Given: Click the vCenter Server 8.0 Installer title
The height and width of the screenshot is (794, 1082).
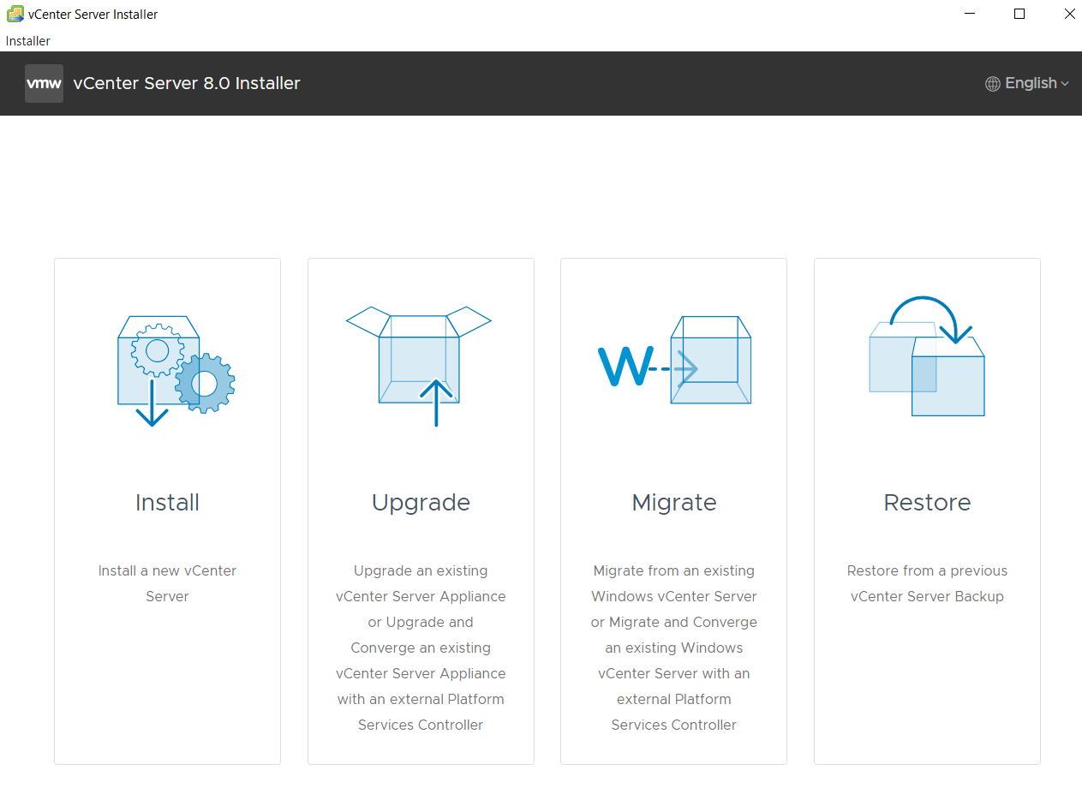Looking at the screenshot, I should click(187, 83).
